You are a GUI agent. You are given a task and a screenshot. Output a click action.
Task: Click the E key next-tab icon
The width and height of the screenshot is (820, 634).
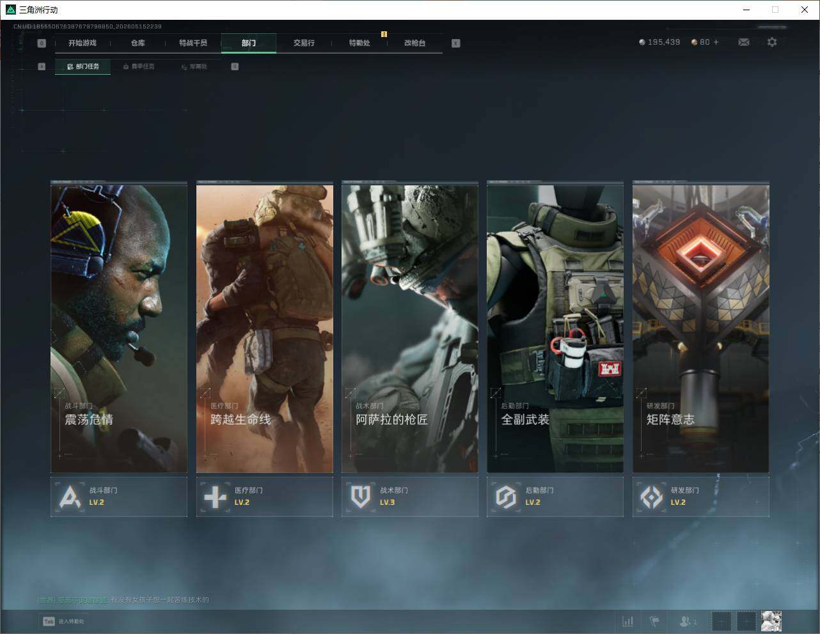point(455,43)
